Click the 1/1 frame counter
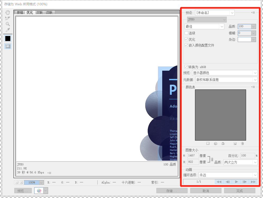 (x=199, y=182)
